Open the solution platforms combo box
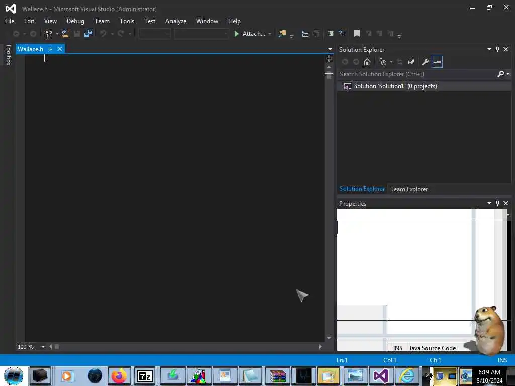 pyautogui.click(x=201, y=34)
